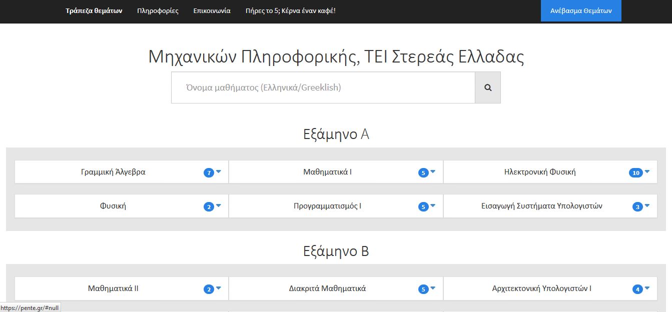This screenshot has width=672, height=312.
Task: Expand the Μαθηματικά Ι dropdown arrow
Action: pyautogui.click(x=433, y=172)
